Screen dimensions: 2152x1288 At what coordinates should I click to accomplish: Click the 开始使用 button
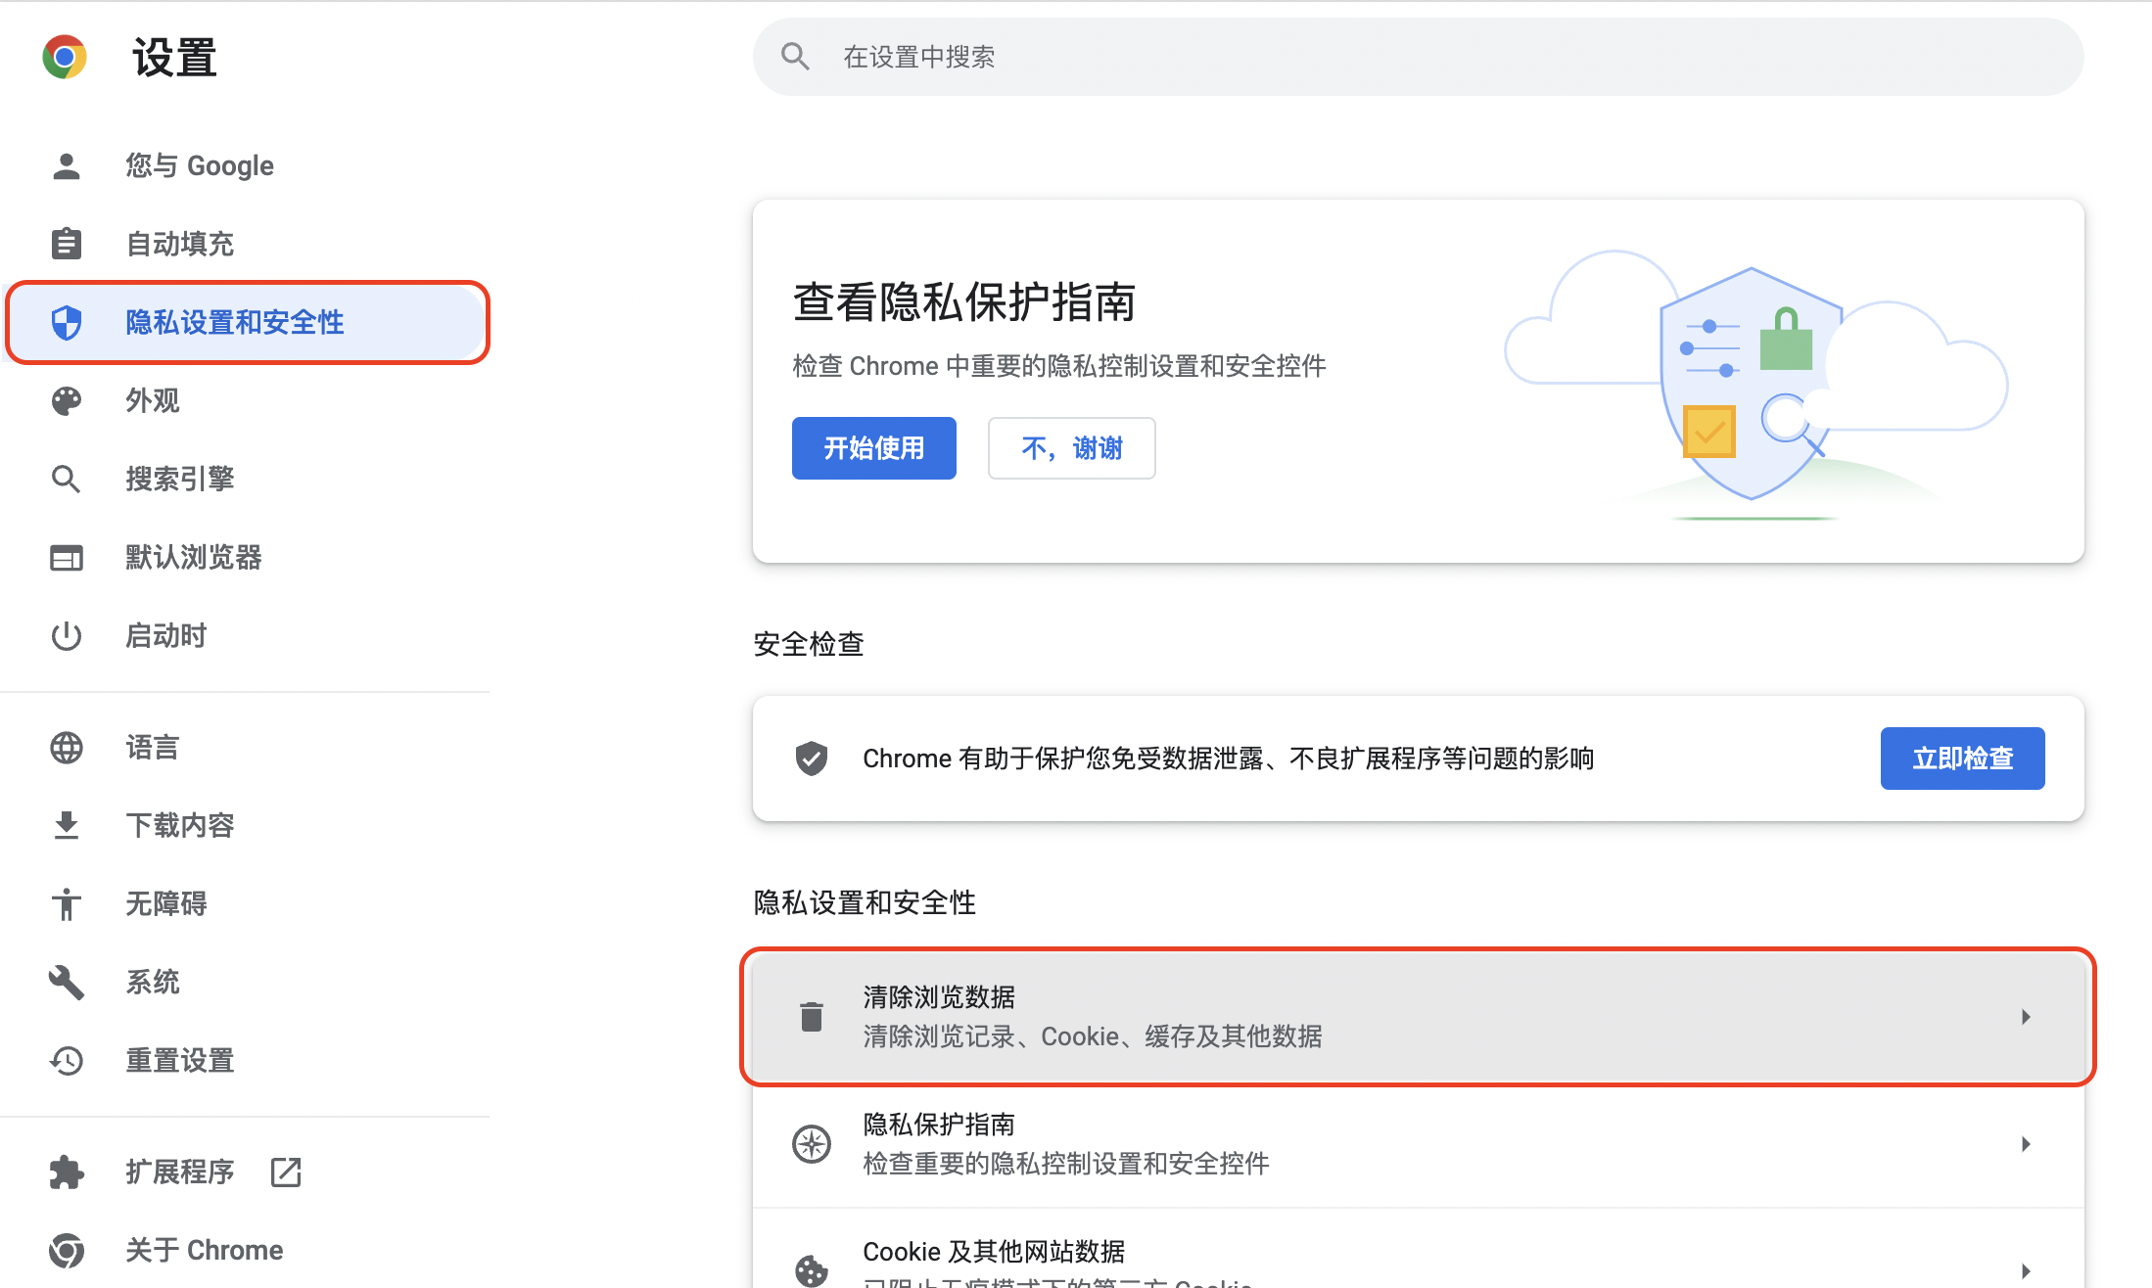pos(873,448)
